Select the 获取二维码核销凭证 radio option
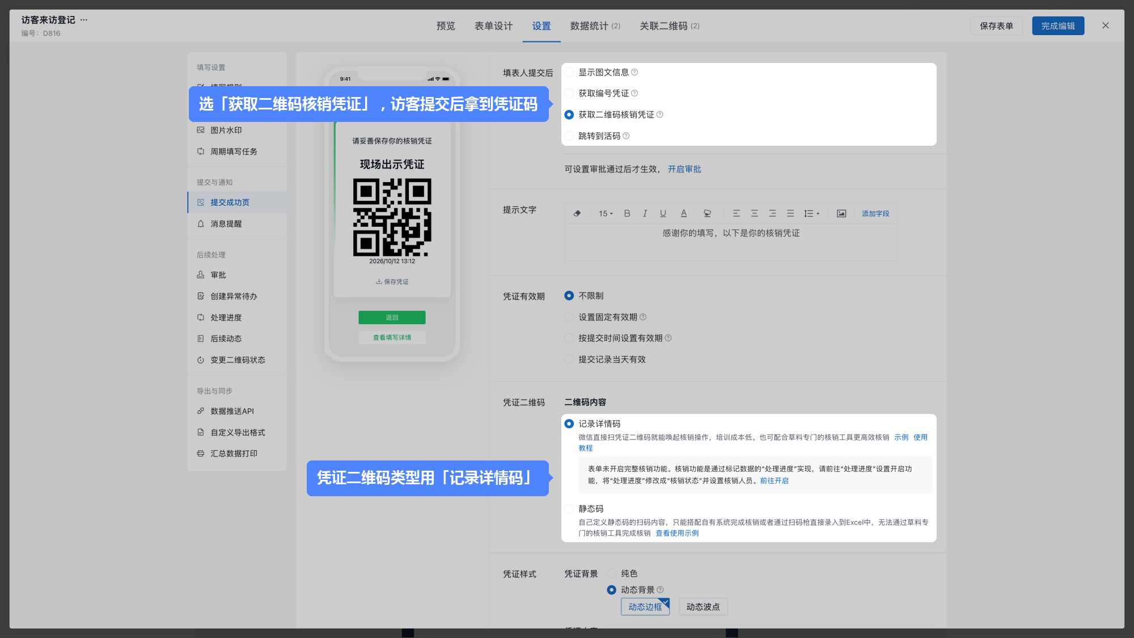The height and width of the screenshot is (638, 1134). tap(569, 115)
